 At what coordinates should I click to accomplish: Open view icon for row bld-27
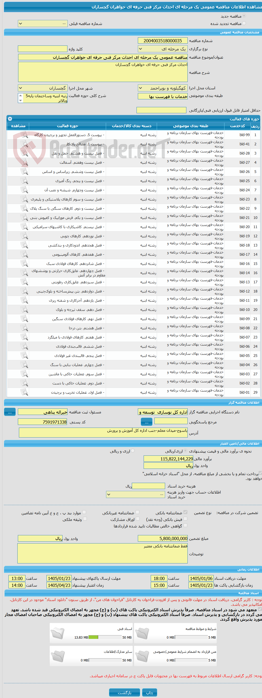point(24,162)
